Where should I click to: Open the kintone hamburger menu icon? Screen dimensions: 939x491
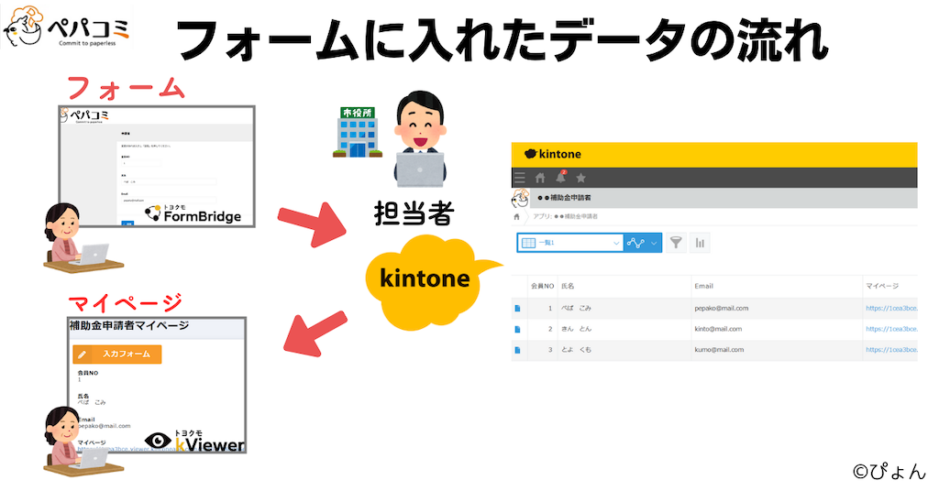(x=519, y=178)
